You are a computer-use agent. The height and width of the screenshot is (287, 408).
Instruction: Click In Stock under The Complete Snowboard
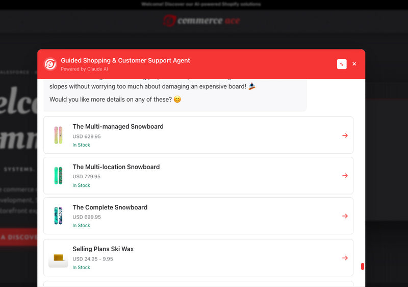point(81,225)
